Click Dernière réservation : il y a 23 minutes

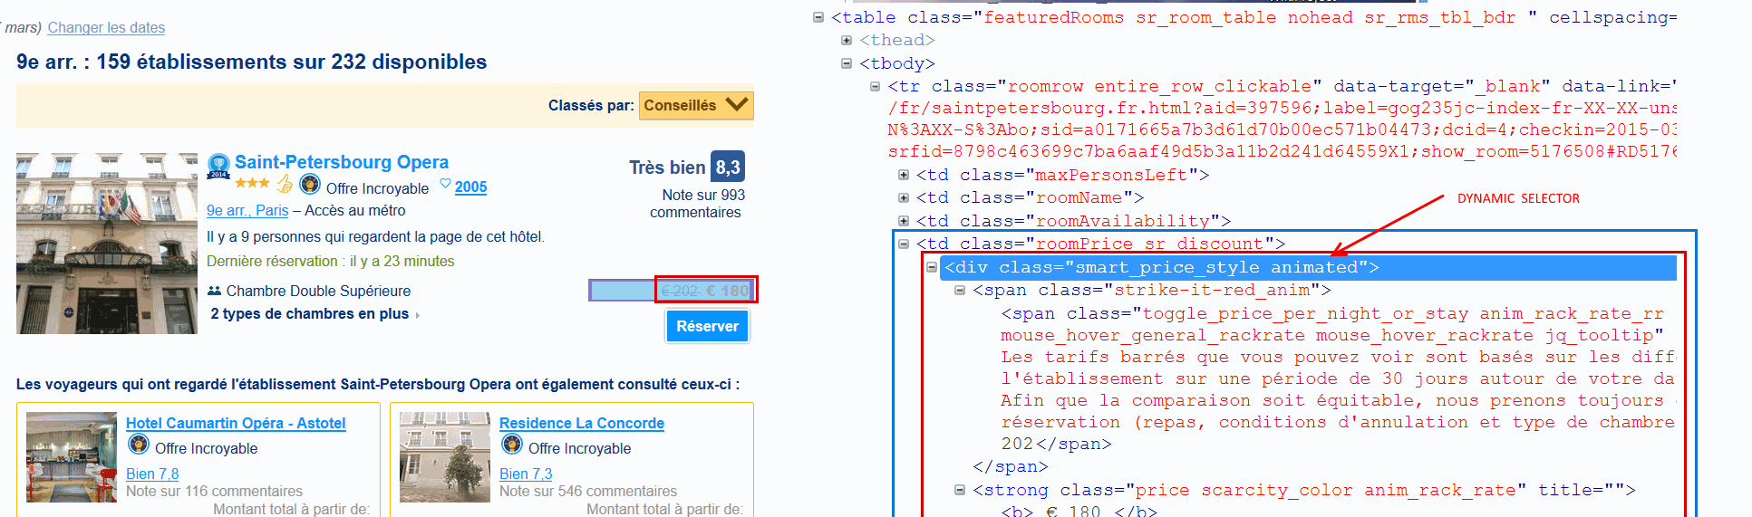point(331,261)
